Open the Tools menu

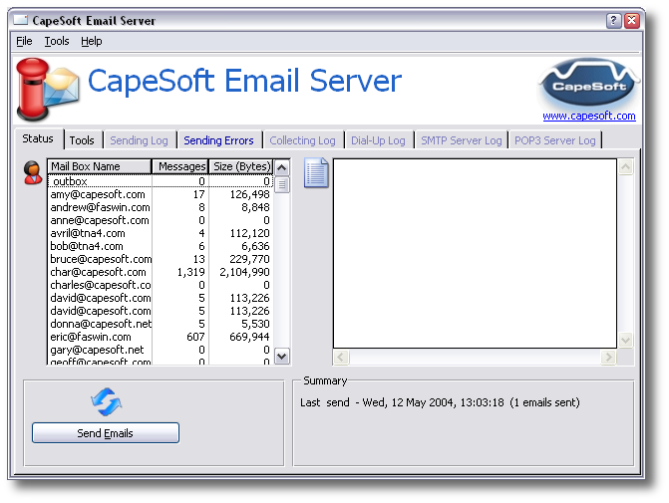(57, 41)
